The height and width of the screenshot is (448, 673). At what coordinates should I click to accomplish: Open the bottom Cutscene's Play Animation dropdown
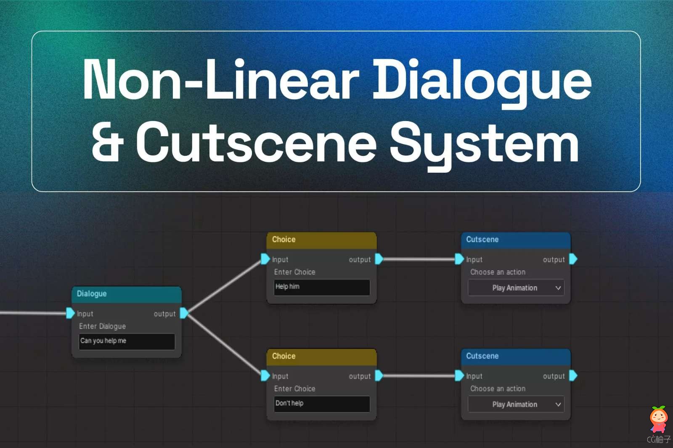click(516, 404)
